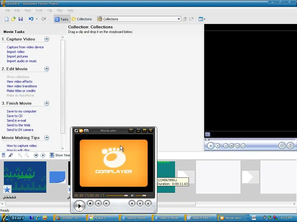Click the preview monitor seek bar
This screenshot has height=222, width=297.
click(x=250, y=140)
